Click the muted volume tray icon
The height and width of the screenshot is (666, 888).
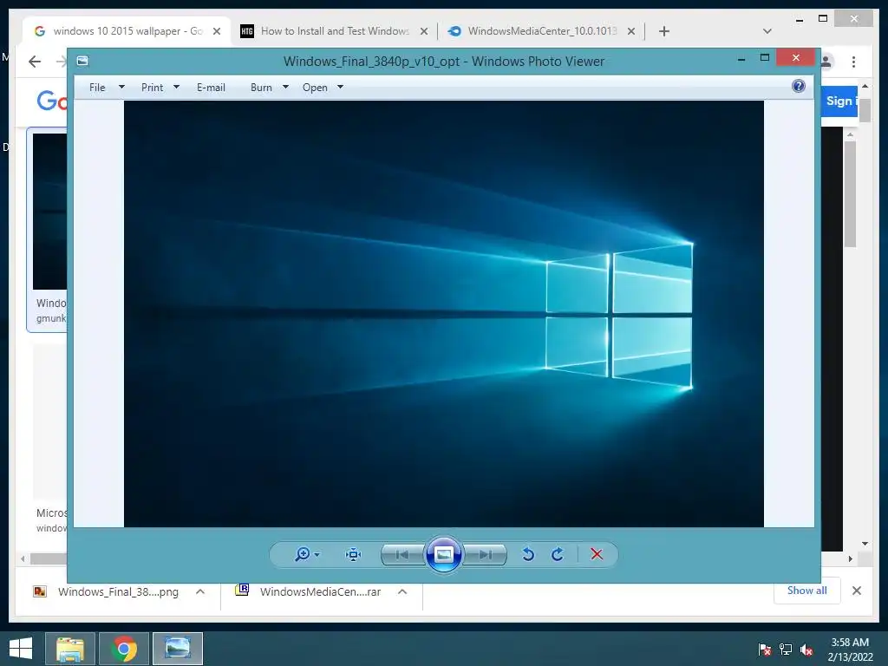tap(806, 650)
